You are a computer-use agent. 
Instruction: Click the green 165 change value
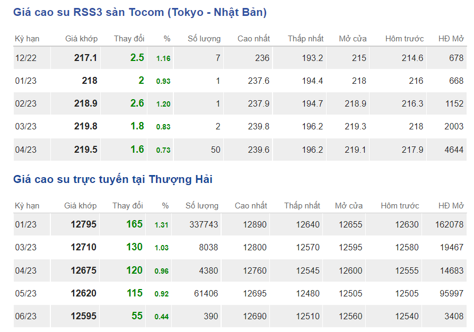[134, 224]
